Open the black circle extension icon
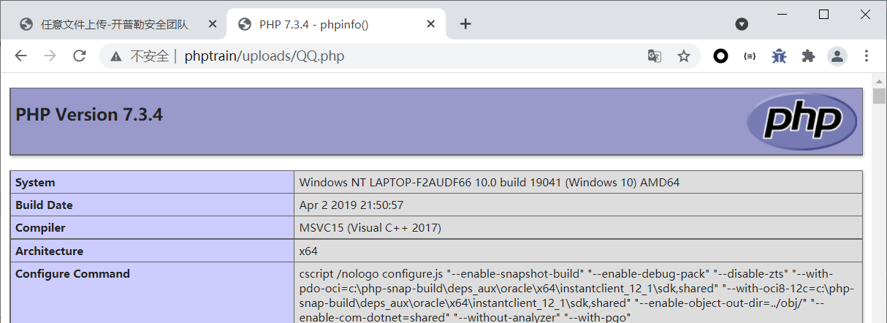The height and width of the screenshot is (323, 887). 720,56
